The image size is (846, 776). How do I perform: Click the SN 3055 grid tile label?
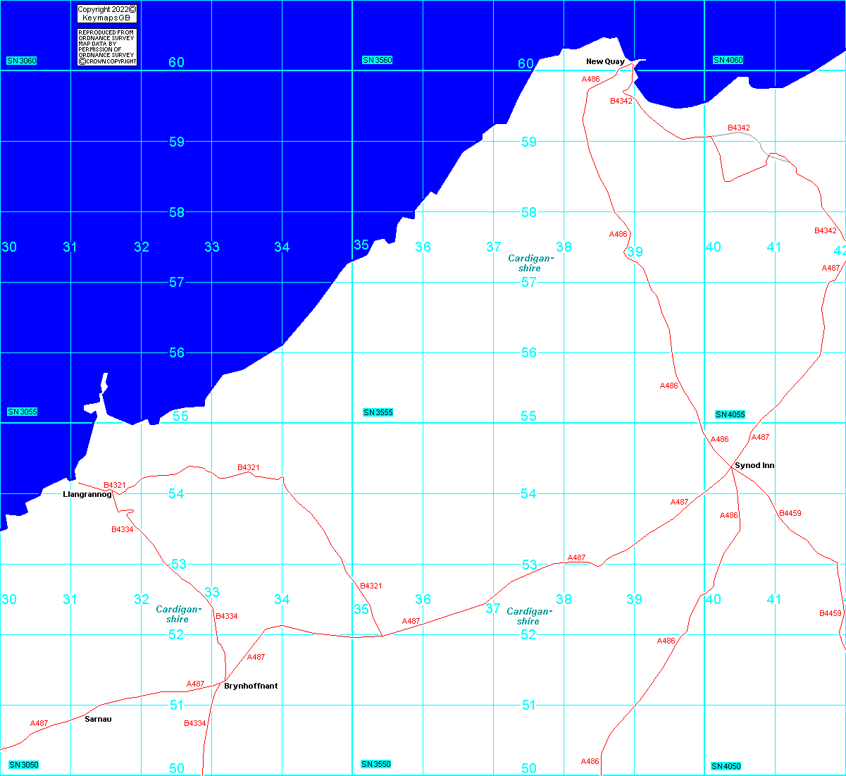click(x=22, y=412)
